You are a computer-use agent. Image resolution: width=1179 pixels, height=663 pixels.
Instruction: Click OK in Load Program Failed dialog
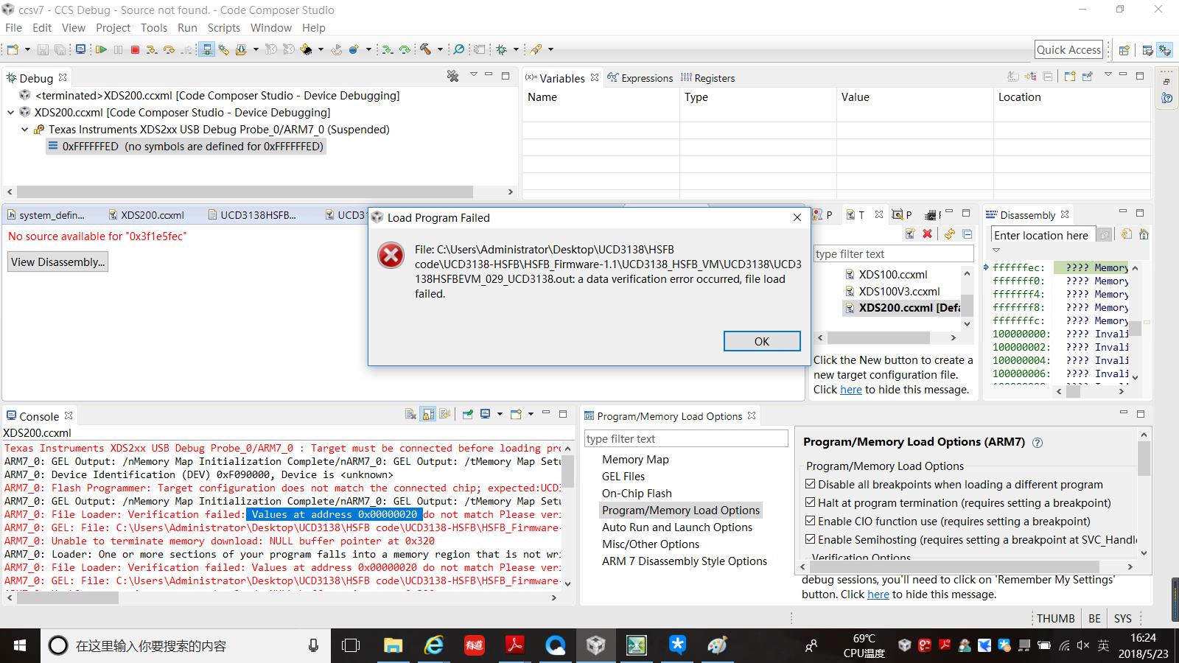click(762, 341)
